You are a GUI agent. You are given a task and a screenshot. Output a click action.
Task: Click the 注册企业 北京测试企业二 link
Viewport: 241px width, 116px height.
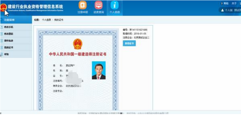(136, 38)
